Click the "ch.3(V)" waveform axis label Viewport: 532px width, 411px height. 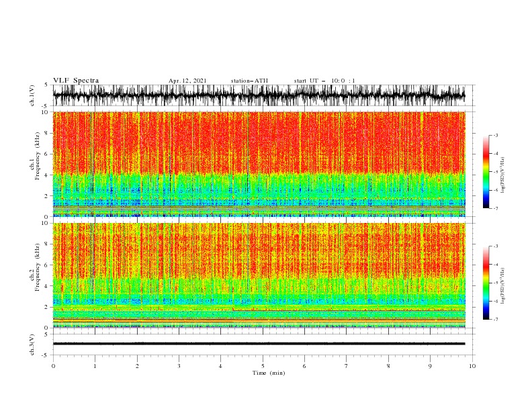[x=32, y=345]
